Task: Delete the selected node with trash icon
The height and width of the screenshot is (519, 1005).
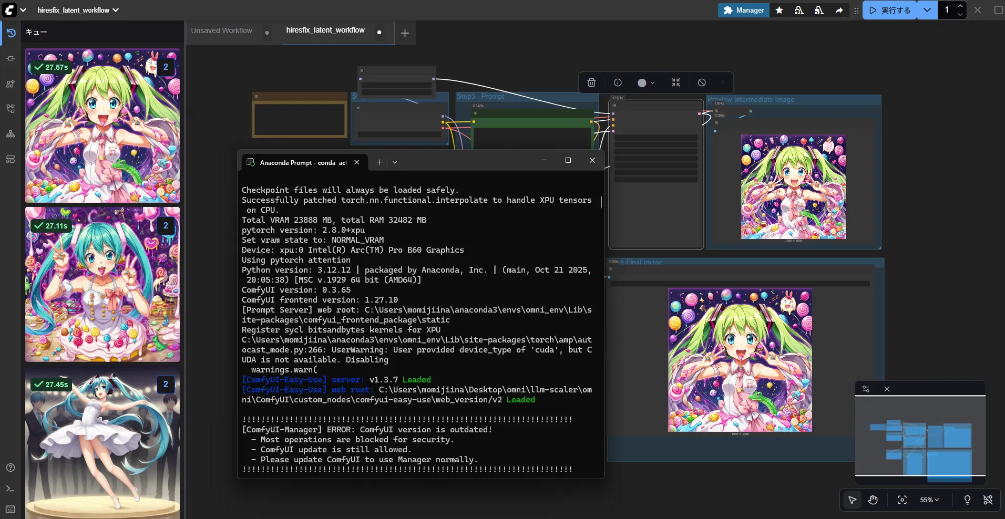Action: pyautogui.click(x=591, y=82)
